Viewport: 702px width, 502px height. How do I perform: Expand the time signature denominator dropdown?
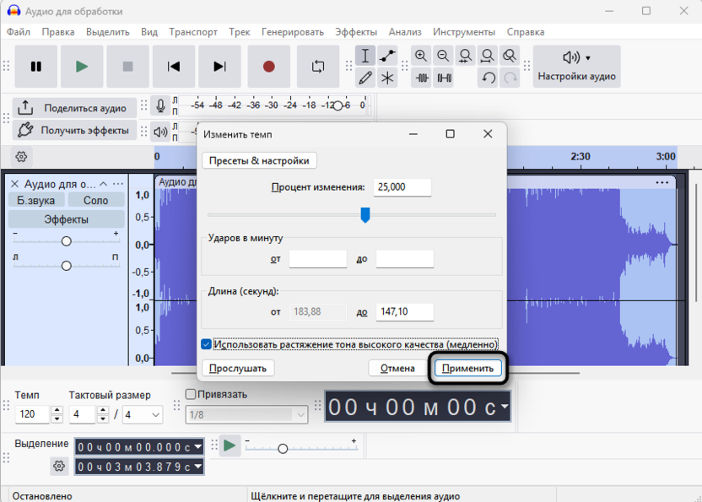(154, 414)
